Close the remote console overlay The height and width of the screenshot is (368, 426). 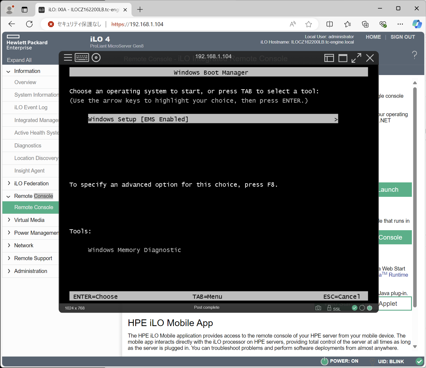click(370, 58)
